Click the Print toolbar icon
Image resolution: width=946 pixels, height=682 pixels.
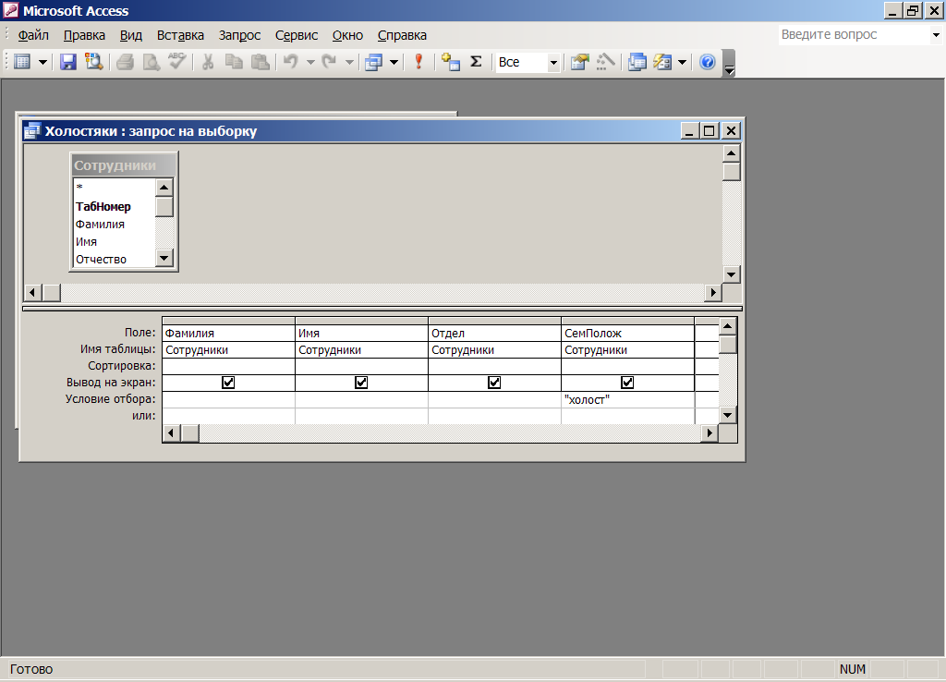[125, 62]
